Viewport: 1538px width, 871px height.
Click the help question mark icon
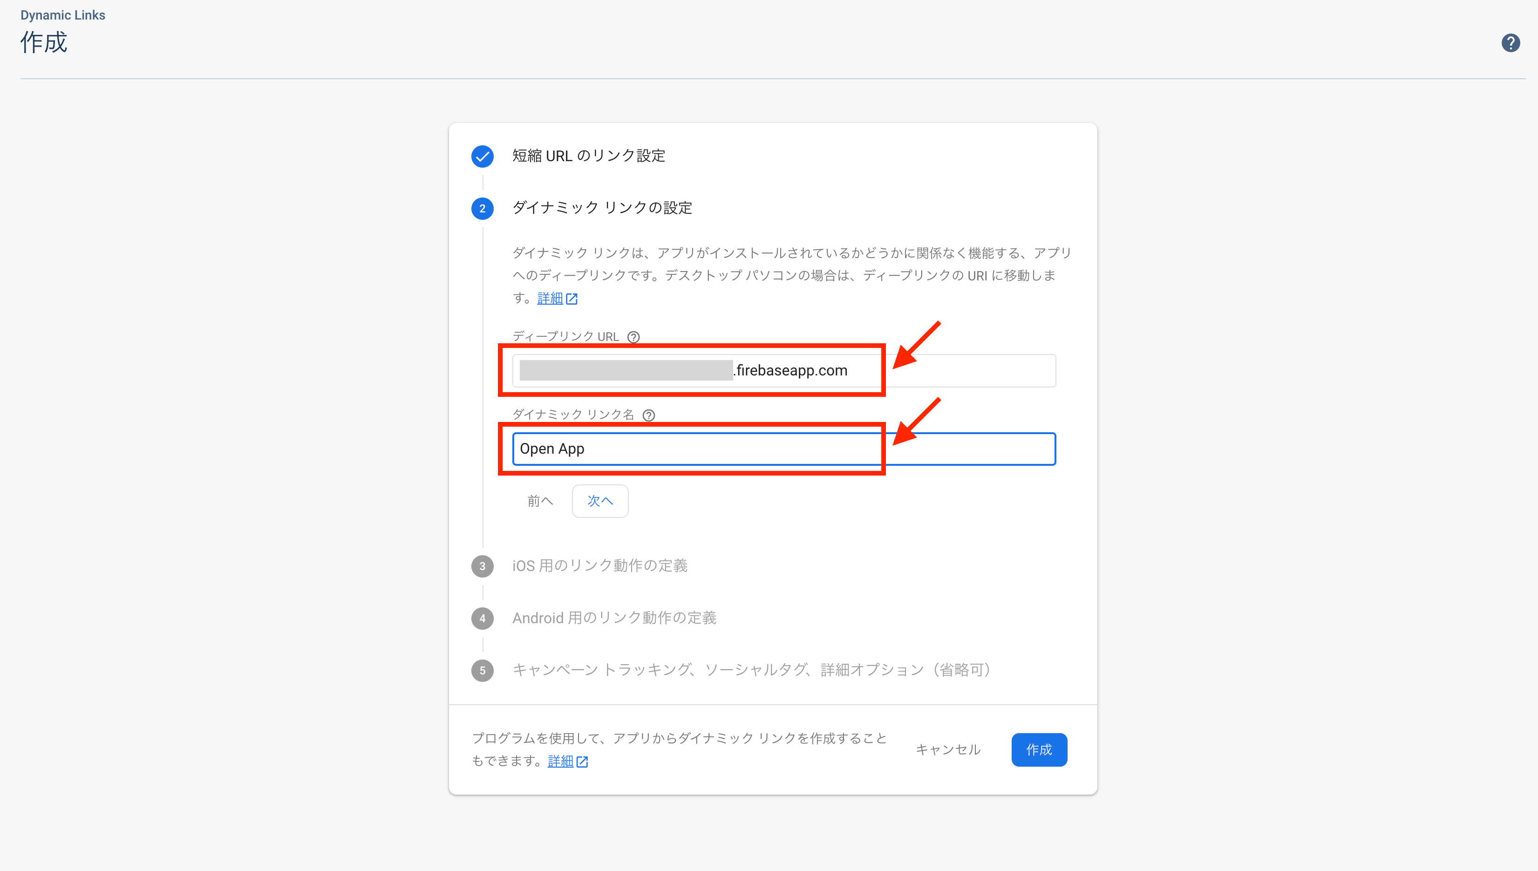tap(1510, 43)
